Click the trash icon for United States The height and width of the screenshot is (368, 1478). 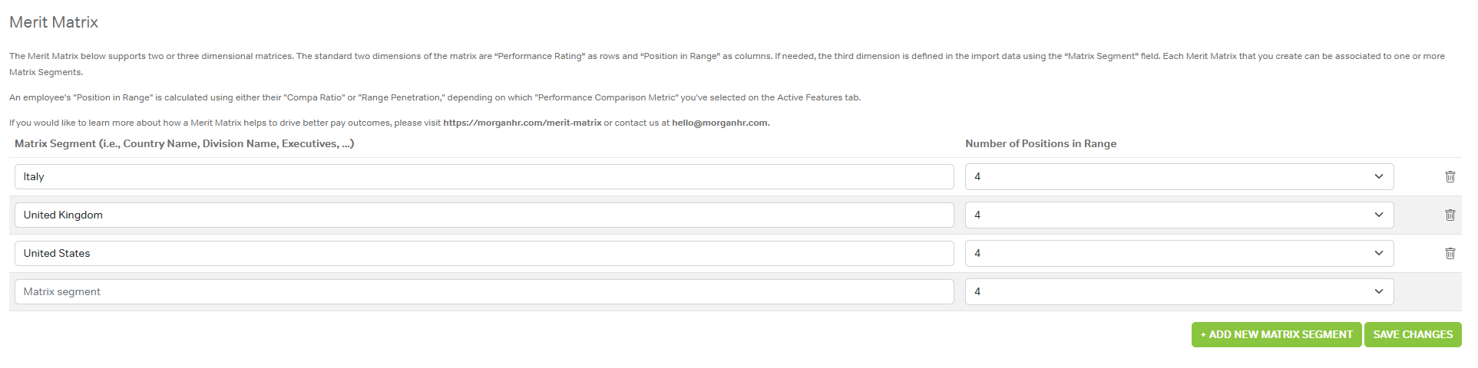click(1450, 253)
